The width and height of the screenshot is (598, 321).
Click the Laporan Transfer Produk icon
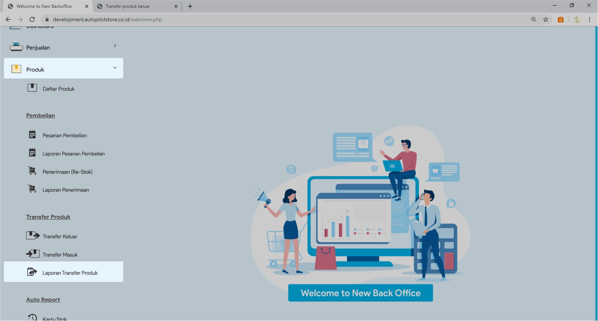pyautogui.click(x=32, y=272)
